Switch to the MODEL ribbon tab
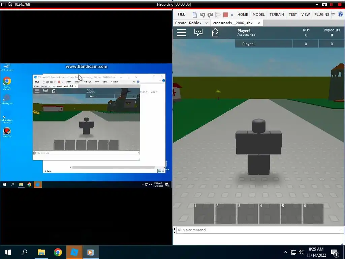345x259 pixels. [258, 15]
